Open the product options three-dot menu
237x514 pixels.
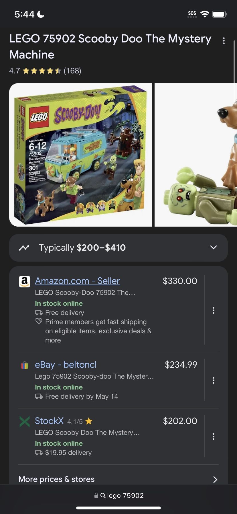pos(224,41)
